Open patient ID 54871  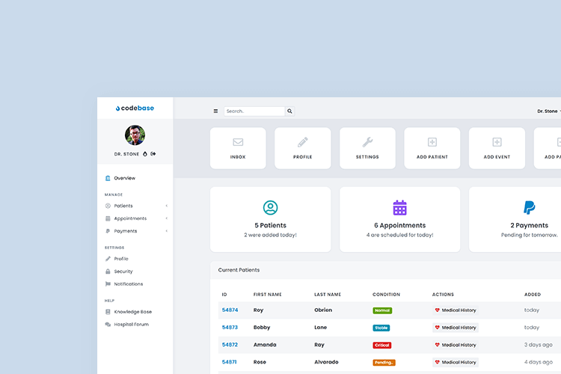(230, 362)
